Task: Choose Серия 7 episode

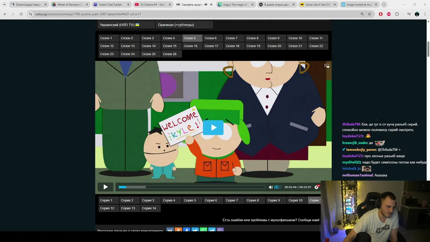Action: [x=234, y=200]
